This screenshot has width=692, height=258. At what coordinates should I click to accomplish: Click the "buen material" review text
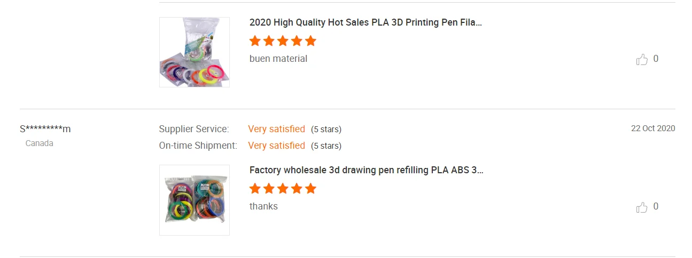[278, 59]
